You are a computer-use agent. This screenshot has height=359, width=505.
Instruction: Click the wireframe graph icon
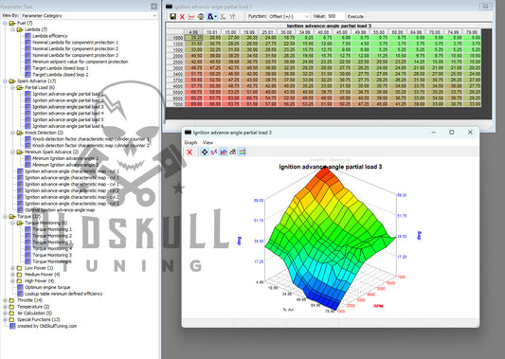(232, 152)
